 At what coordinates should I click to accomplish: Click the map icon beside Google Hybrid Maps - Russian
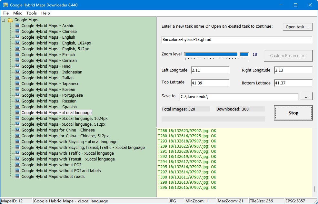[17, 101]
